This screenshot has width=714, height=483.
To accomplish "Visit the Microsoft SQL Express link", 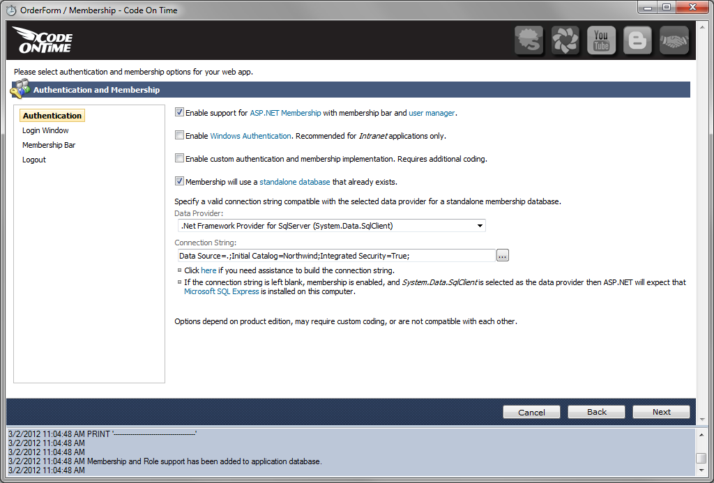I will tap(221, 291).
